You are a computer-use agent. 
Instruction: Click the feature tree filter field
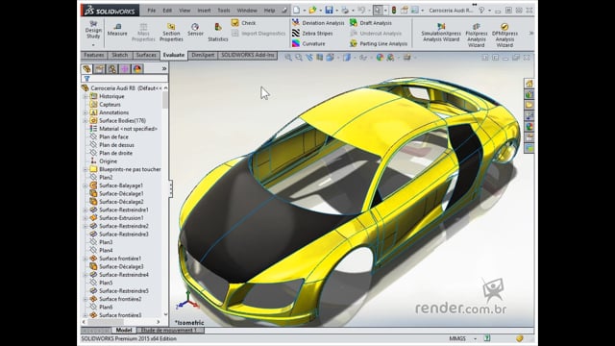coord(124,79)
